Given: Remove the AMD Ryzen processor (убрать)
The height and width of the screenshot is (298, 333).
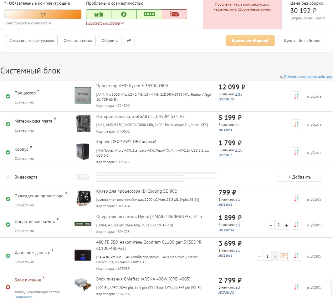Looking at the screenshot, I should 314,97.
